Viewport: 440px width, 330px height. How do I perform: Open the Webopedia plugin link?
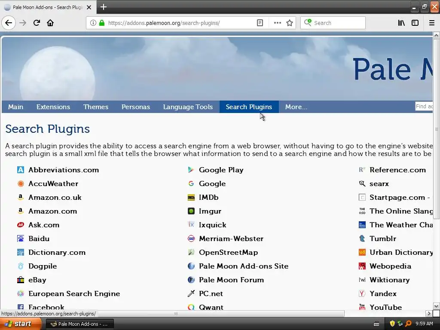(x=390, y=266)
